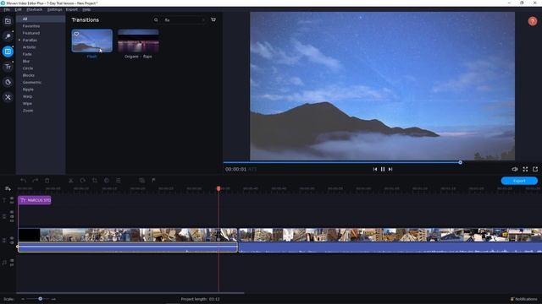Open the File menu
Image resolution: width=542 pixels, height=304 pixels.
pos(7,9)
